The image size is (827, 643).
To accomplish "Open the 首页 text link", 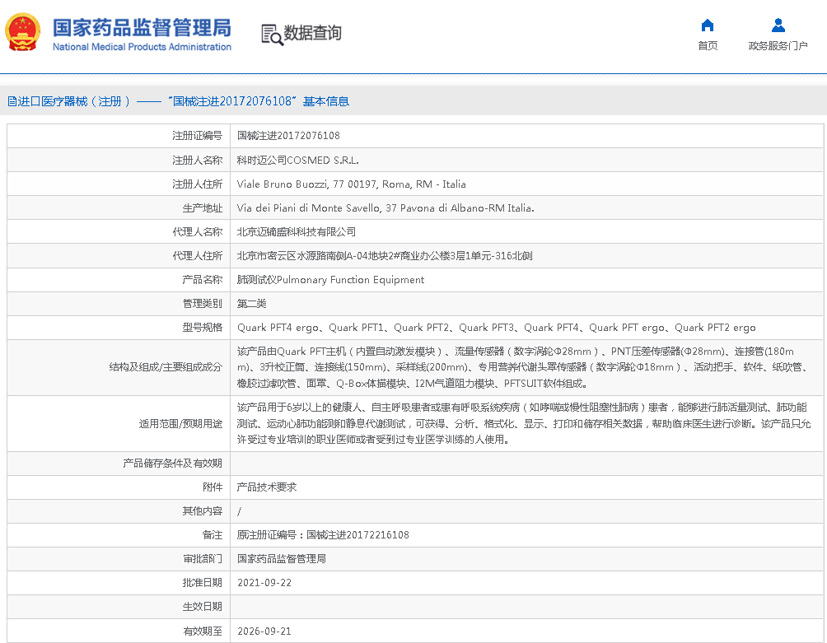I will pyautogui.click(x=707, y=46).
